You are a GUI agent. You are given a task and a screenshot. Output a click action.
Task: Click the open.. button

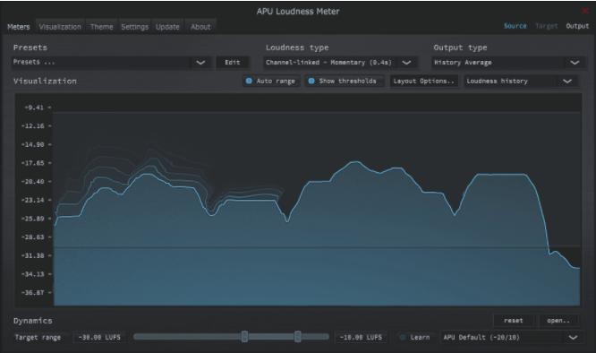558,321
